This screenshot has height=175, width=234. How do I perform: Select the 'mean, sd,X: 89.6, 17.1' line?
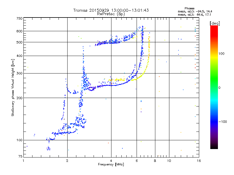tap(194, 15)
